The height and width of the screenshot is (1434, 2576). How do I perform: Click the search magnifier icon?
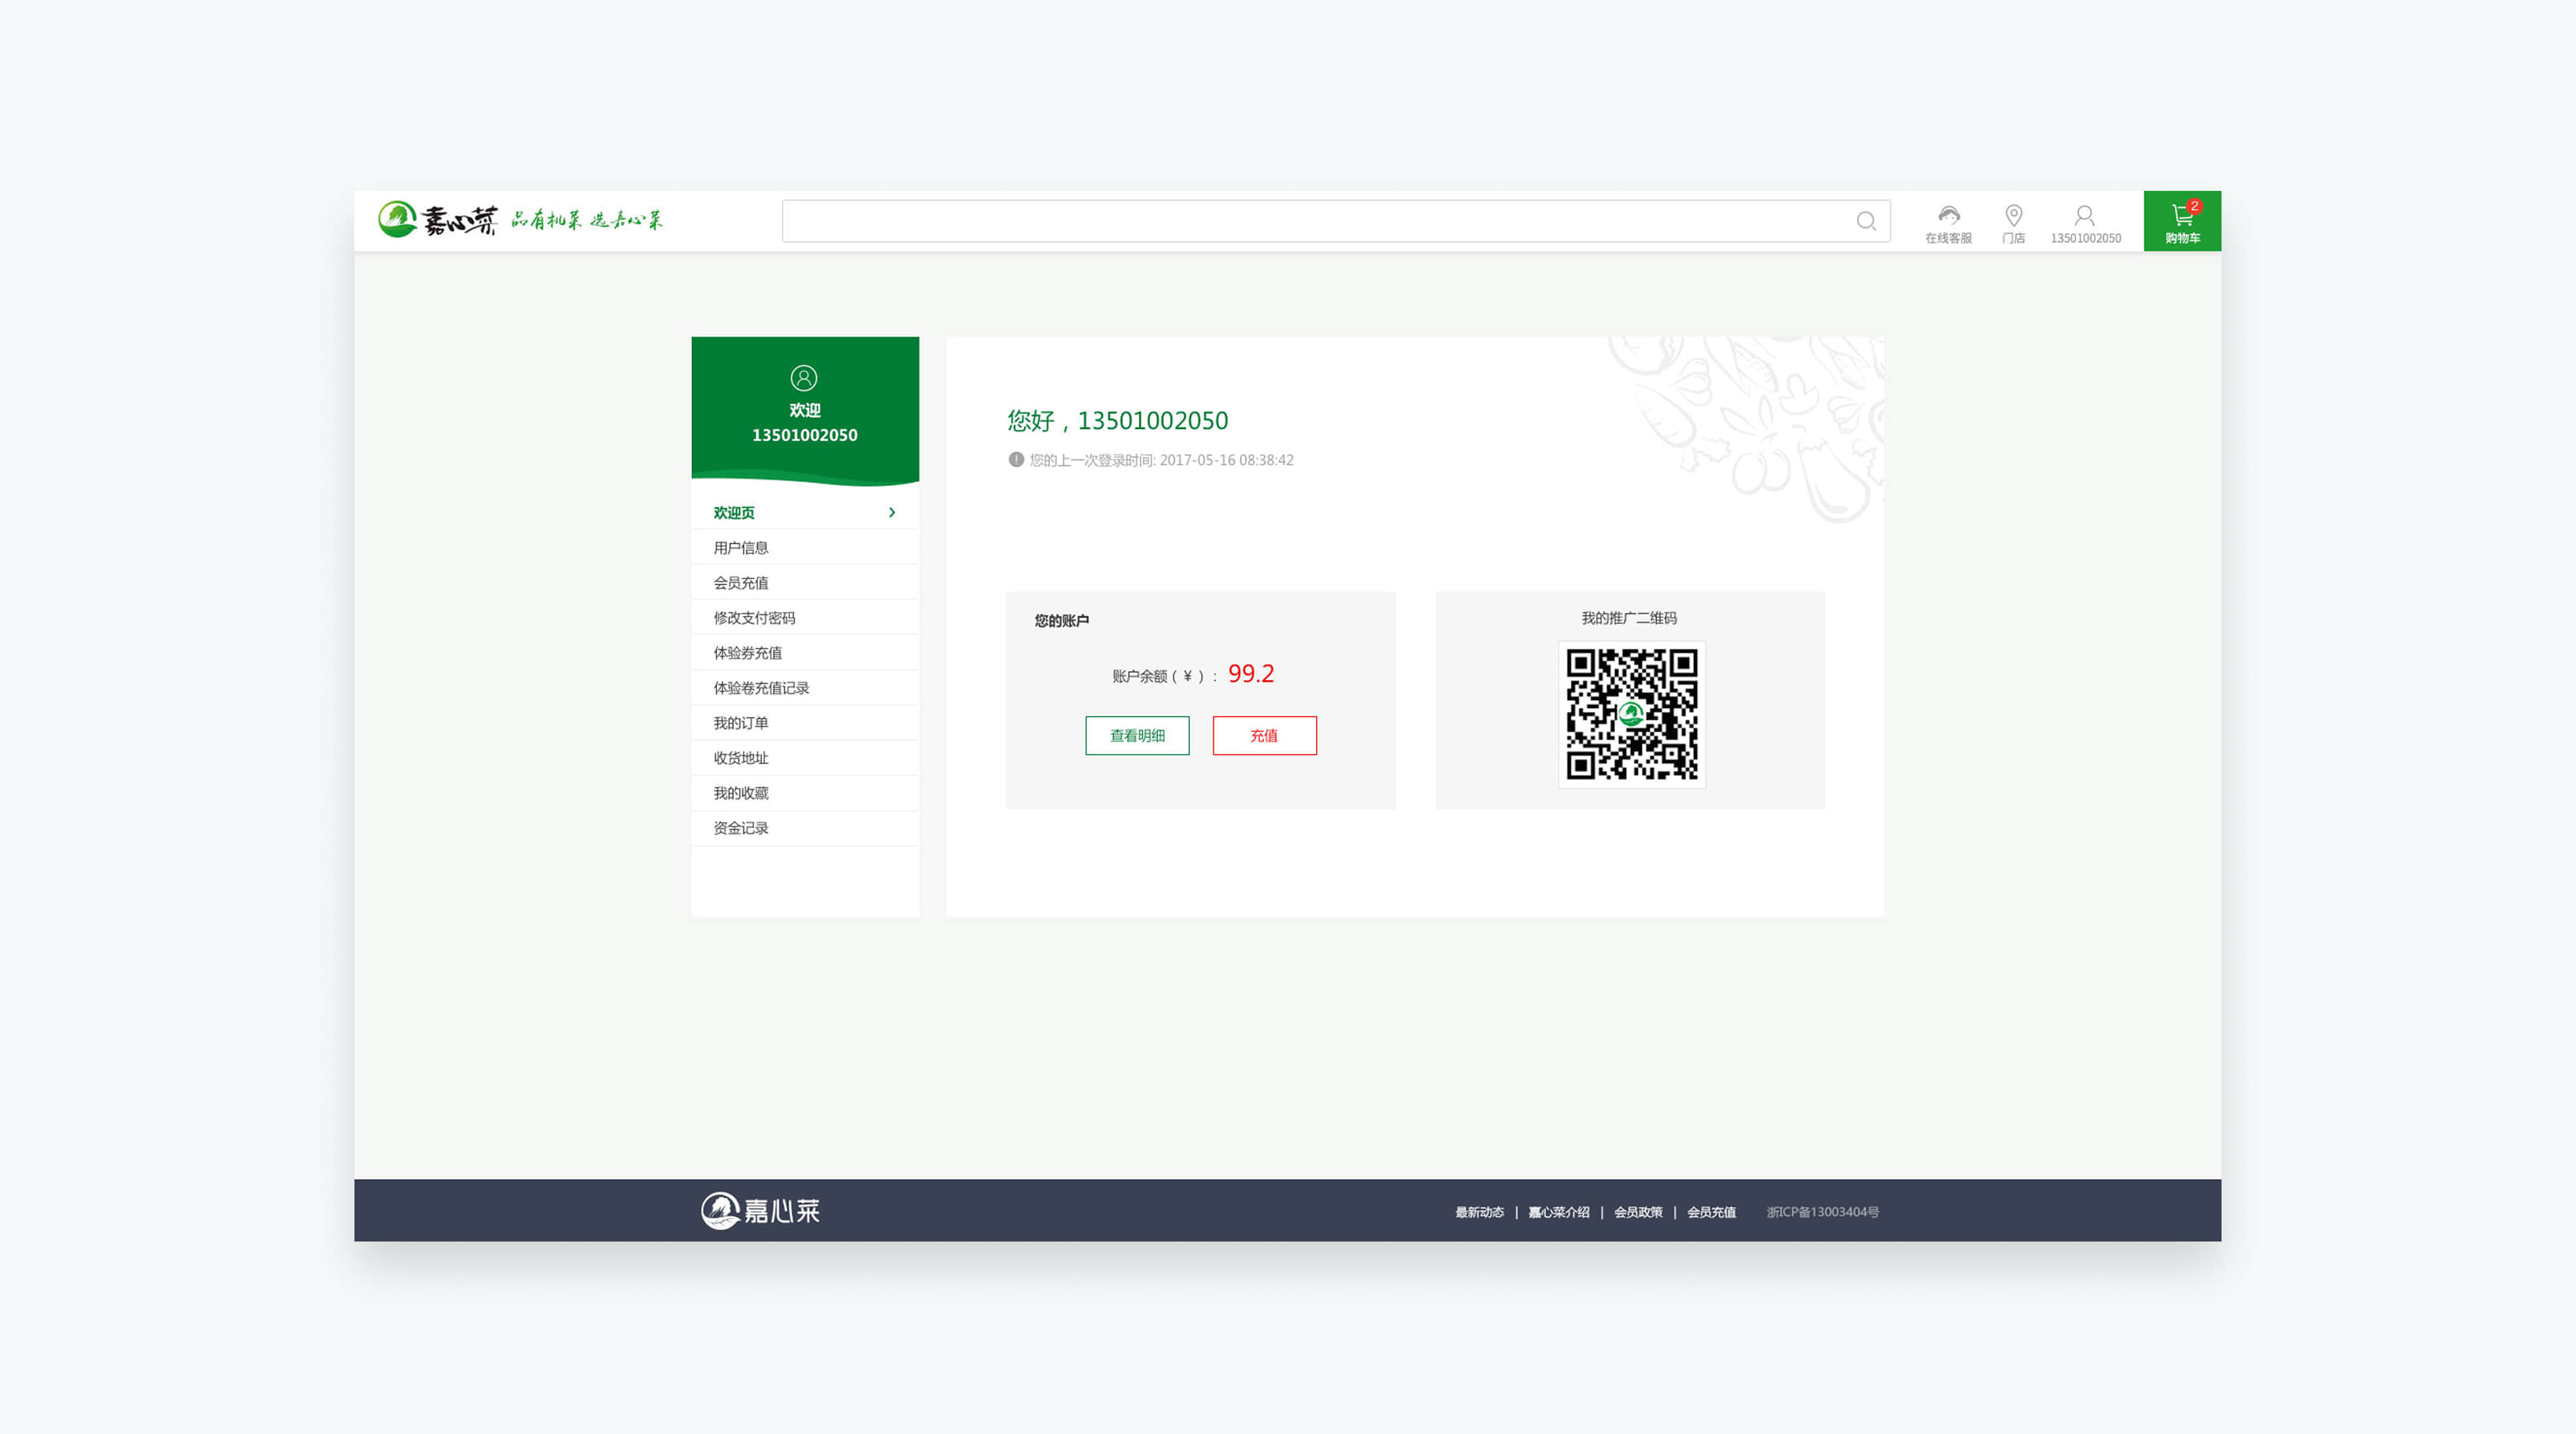(x=1865, y=221)
